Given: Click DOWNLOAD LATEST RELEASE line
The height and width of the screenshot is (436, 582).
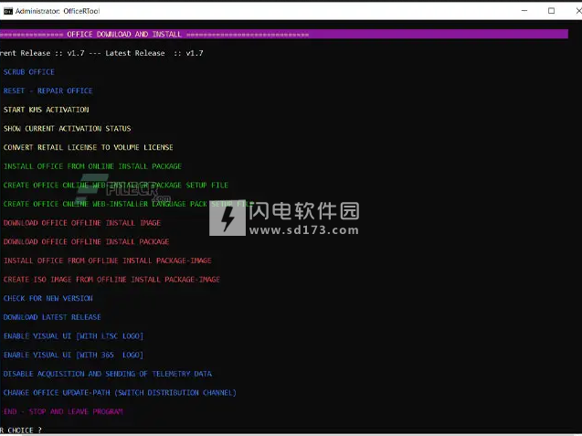Looking at the screenshot, I should pyautogui.click(x=52, y=317).
